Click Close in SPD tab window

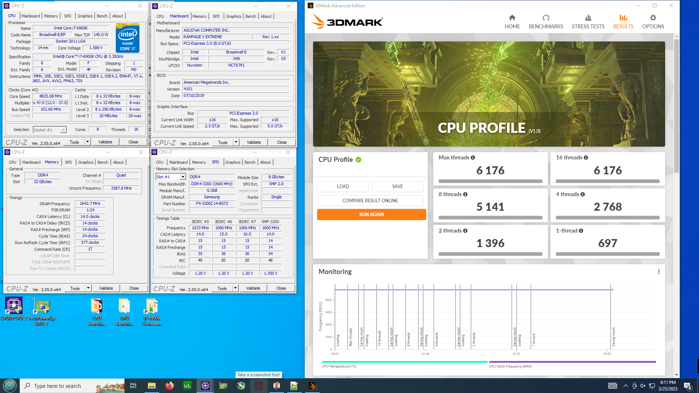[281, 288]
